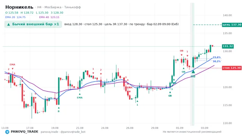Viewport: 242px width, 136px height.
Task: Click the Telegram icon beside PANOVQ_TRADE
Action: (x=7, y=132)
